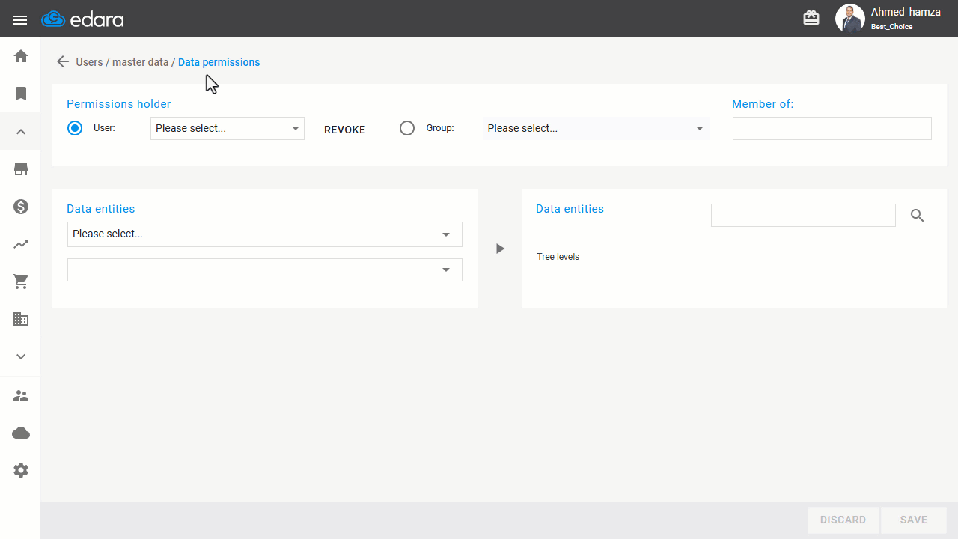958x539 pixels.
Task: Open bookmarks in sidebar
Action: click(x=21, y=94)
